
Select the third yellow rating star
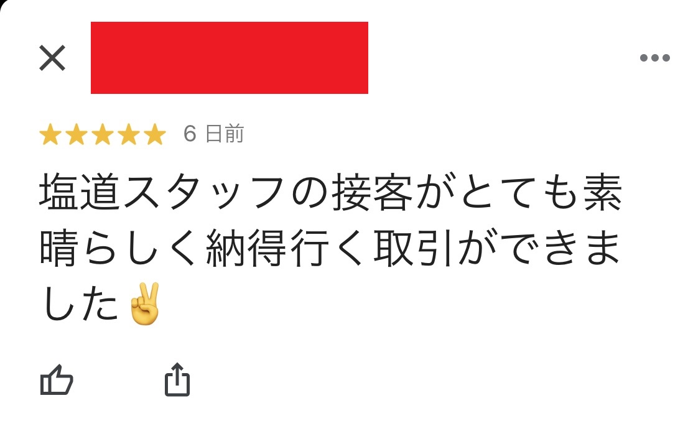click(x=103, y=134)
